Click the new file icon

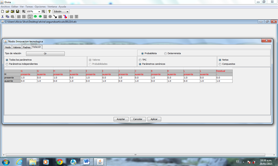pos(2,11)
